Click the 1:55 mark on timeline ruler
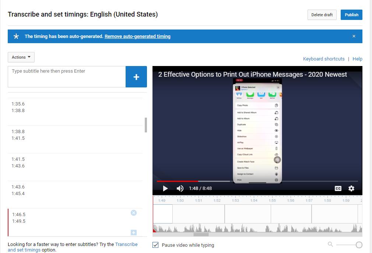The image size is (372, 253). click(x=272, y=201)
